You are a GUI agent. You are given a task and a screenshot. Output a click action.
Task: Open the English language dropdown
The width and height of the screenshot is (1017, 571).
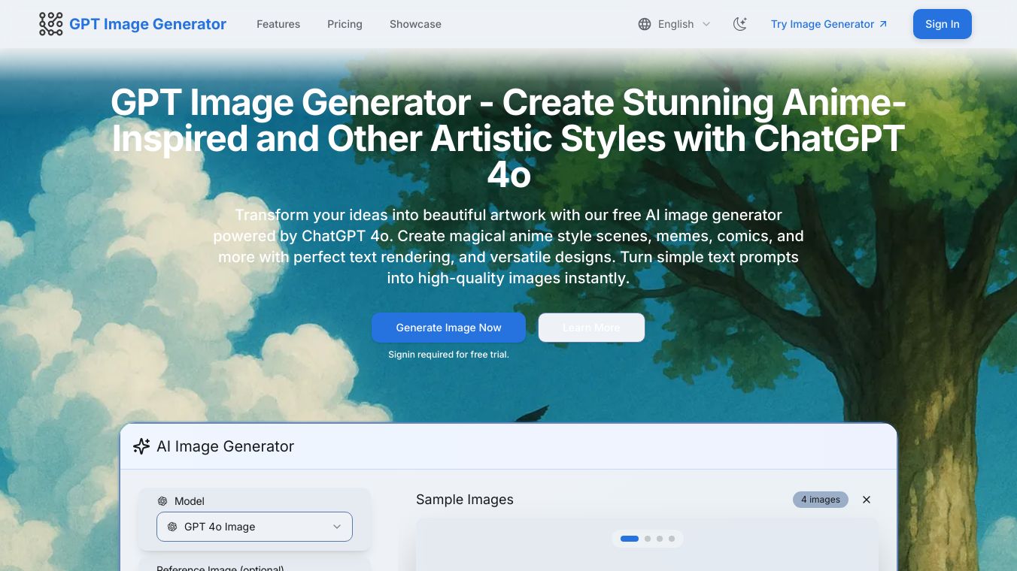[675, 24]
